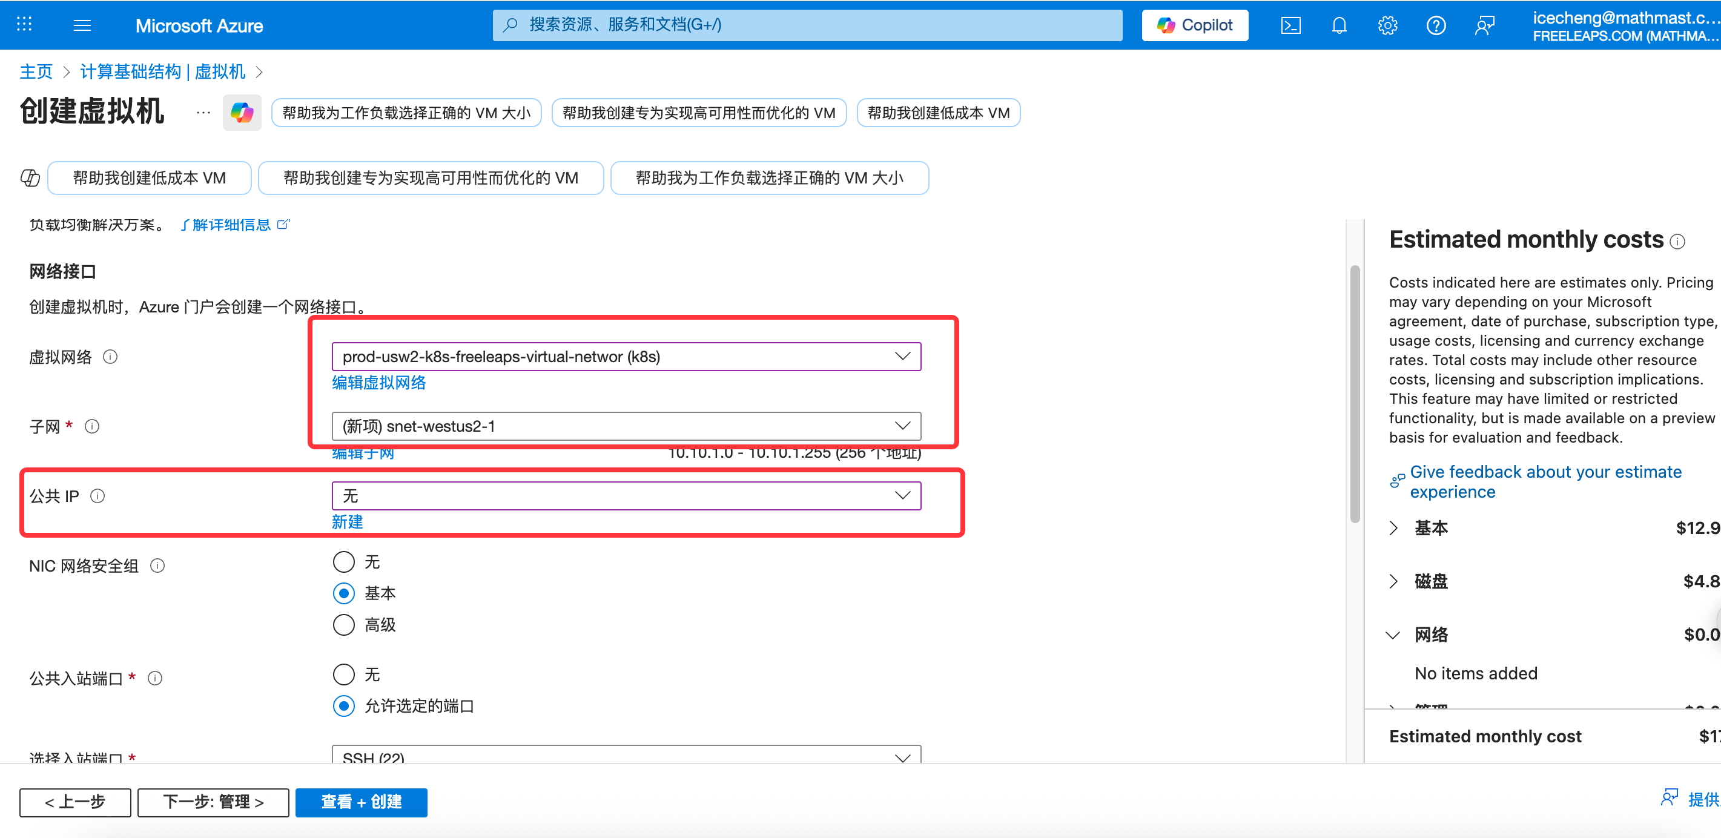
Task: Open the Azure portal hamburger menu
Action: pos(82,25)
